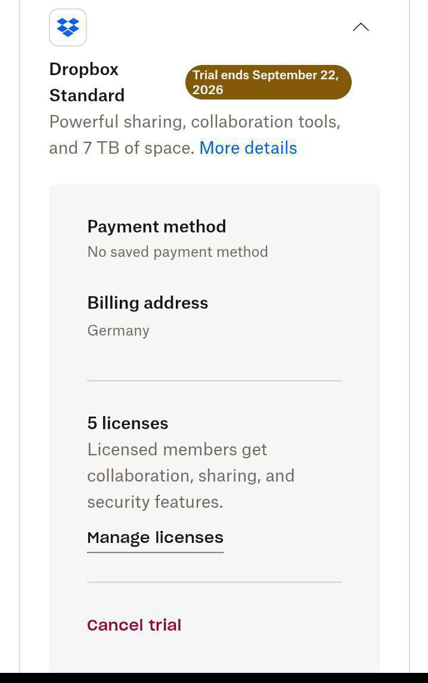Click the Germany billing address value

pos(118,330)
